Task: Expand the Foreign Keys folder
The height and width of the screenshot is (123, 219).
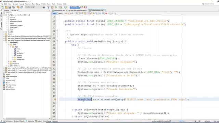Action: (x=13, y=59)
